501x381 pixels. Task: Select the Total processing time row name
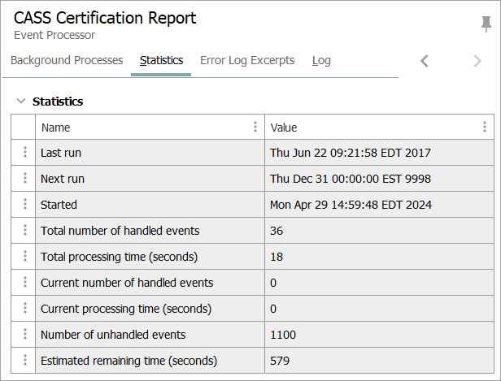click(119, 257)
